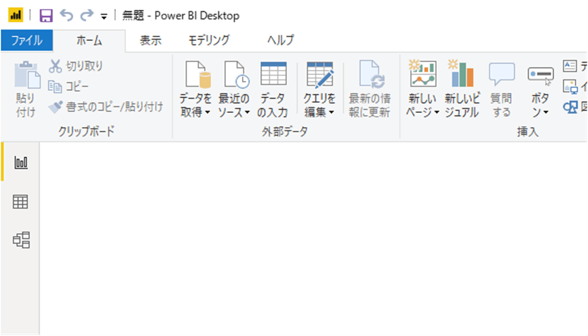
Task: Switch to Report view in sidebar
Action: pos(21,162)
